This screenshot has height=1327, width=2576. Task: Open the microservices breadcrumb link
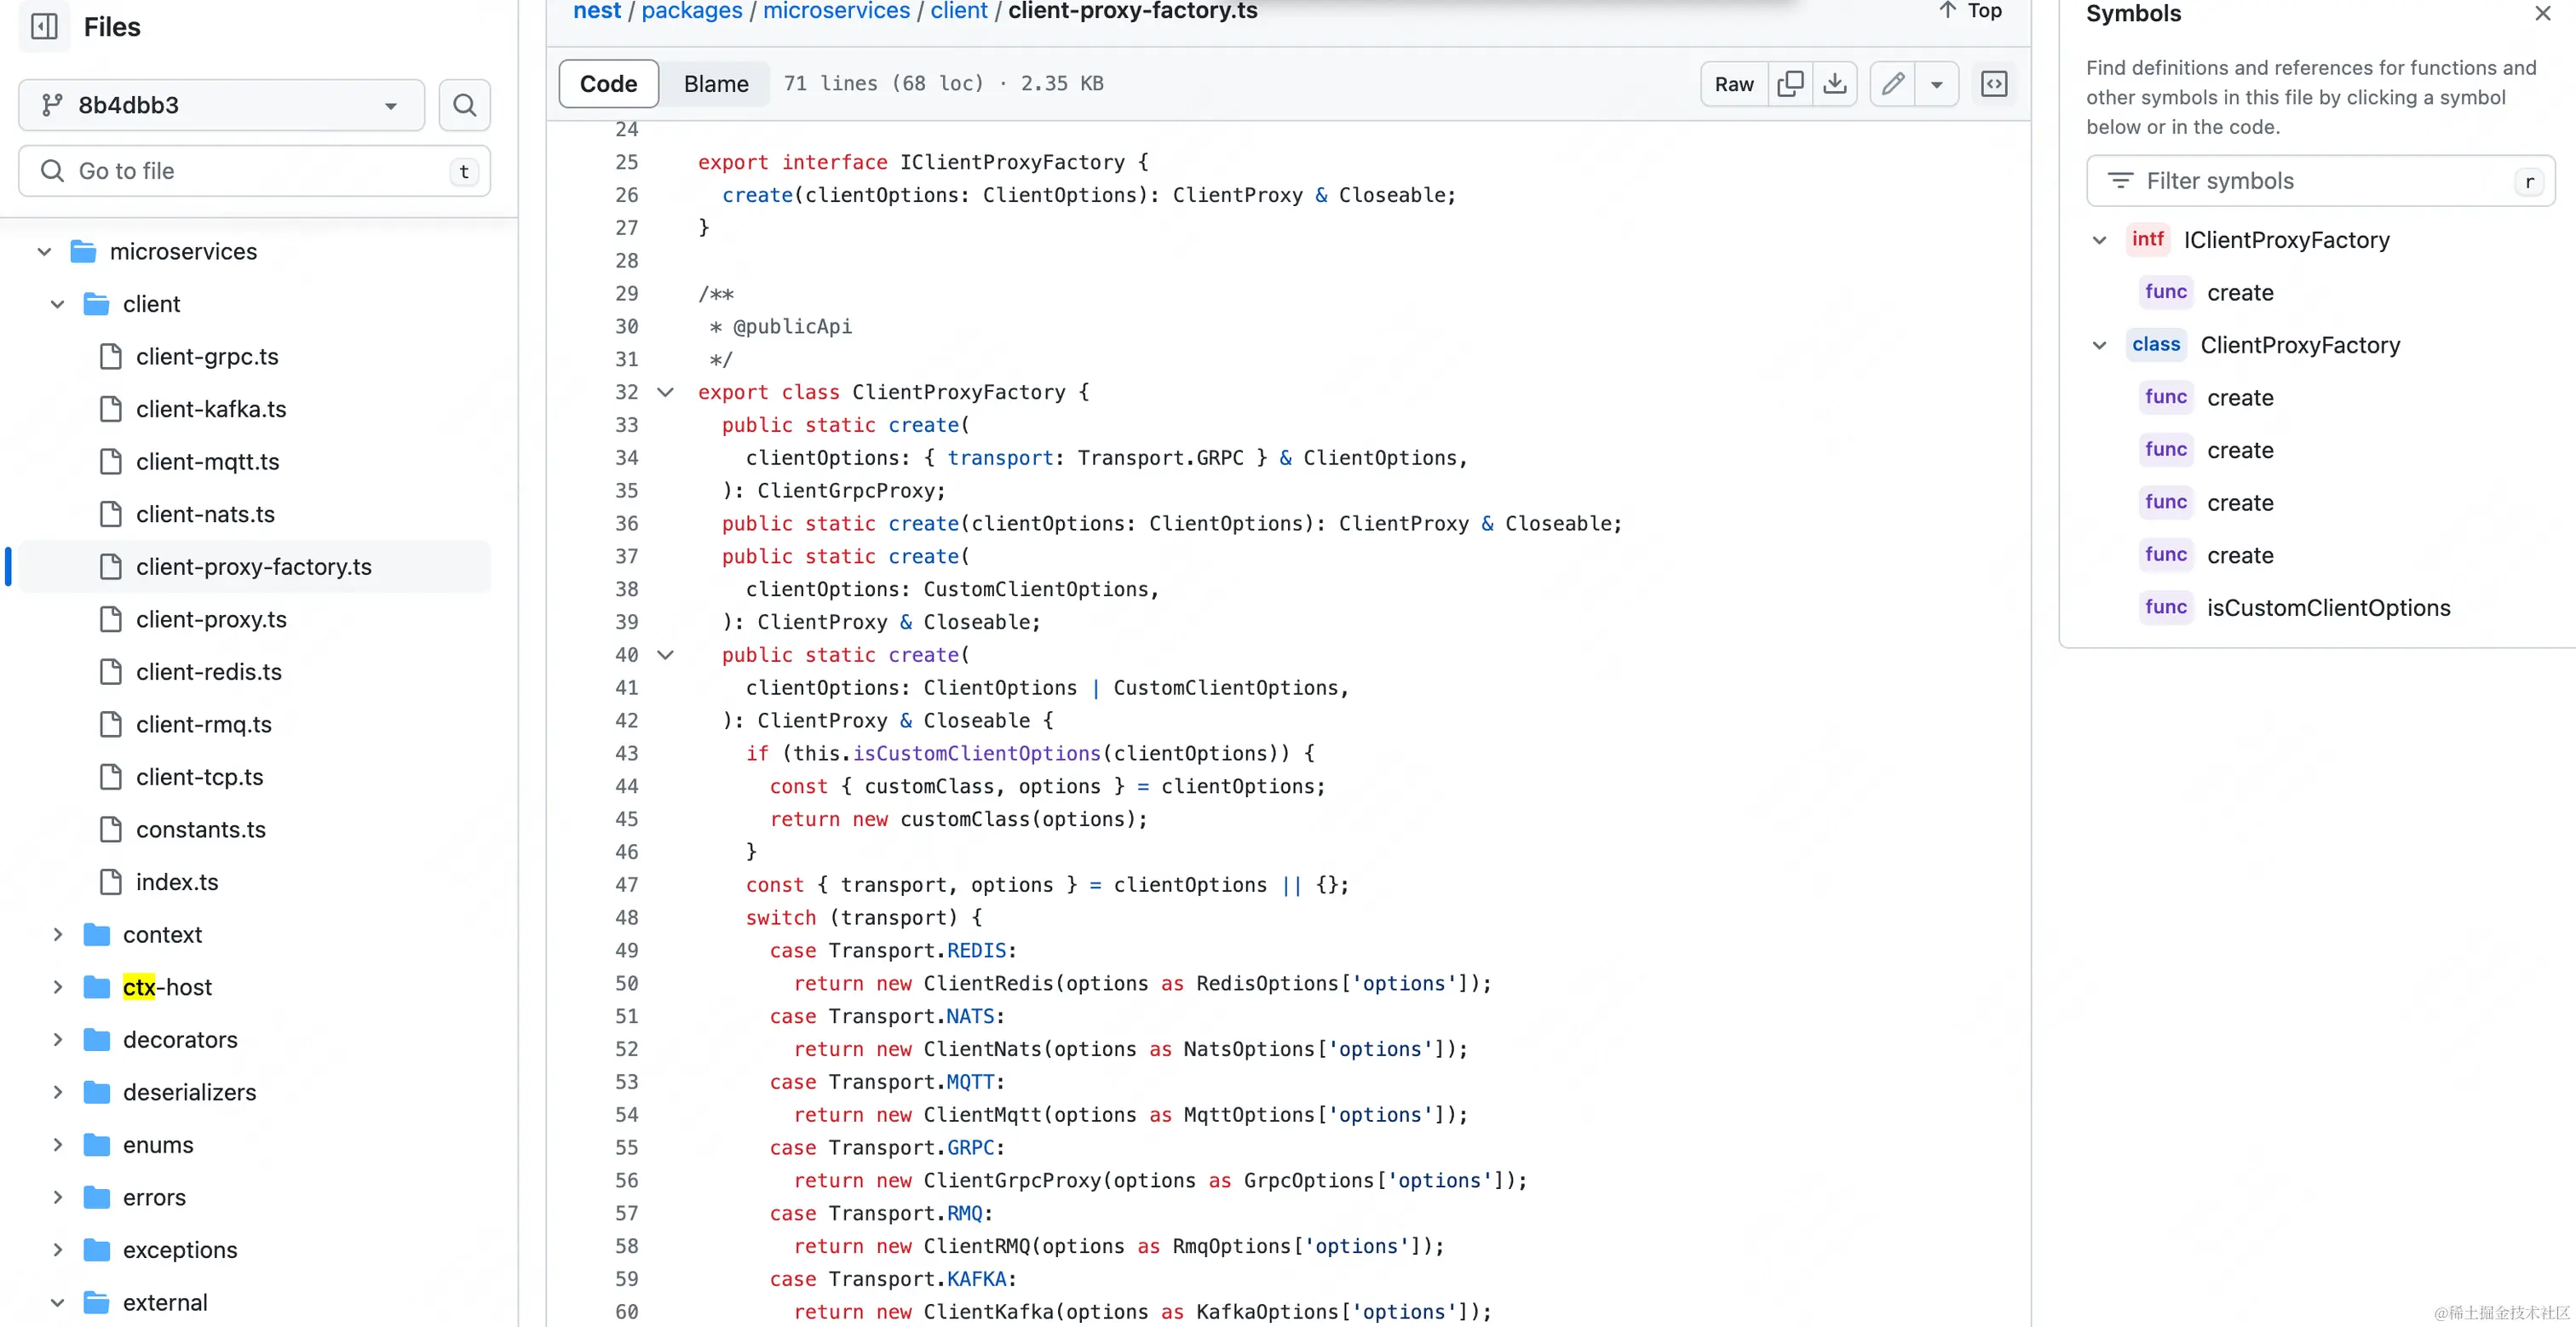click(x=836, y=11)
